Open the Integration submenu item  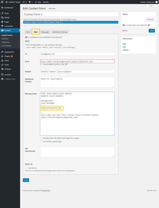coord(5,42)
